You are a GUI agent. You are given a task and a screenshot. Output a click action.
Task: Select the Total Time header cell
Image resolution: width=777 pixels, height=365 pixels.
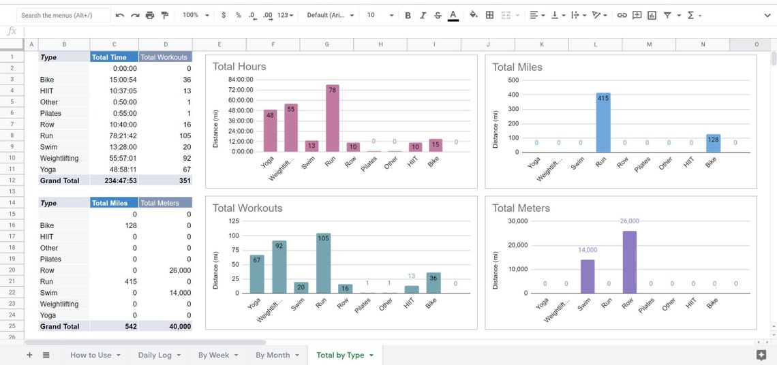pos(114,57)
